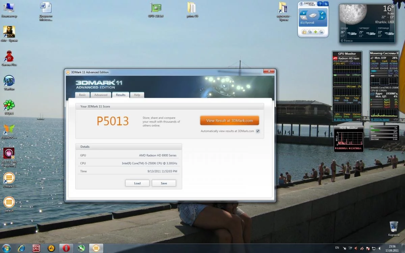This screenshot has width=405, height=253.
Task: Click View Result at 3DMark.com button
Action: [x=230, y=120]
